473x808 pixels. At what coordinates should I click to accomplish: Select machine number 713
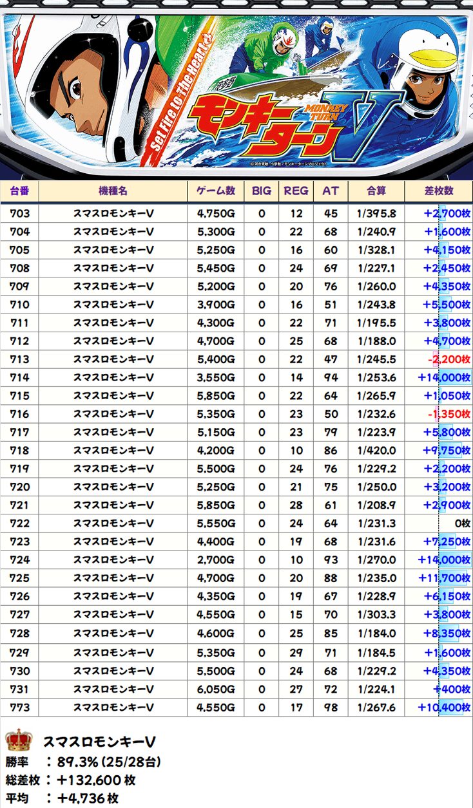(19, 359)
